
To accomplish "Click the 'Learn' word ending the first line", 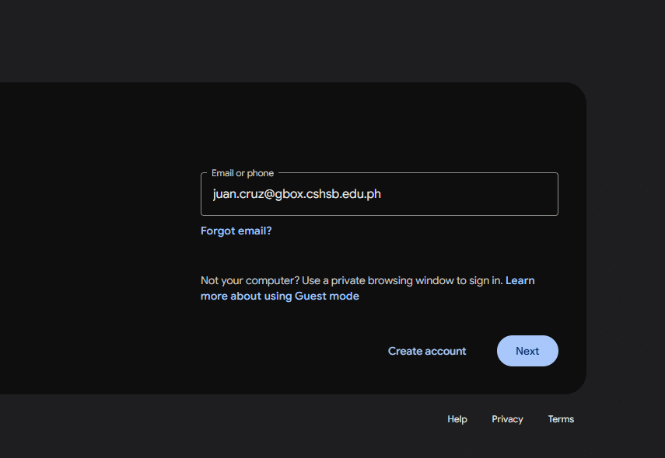I will pos(520,280).
